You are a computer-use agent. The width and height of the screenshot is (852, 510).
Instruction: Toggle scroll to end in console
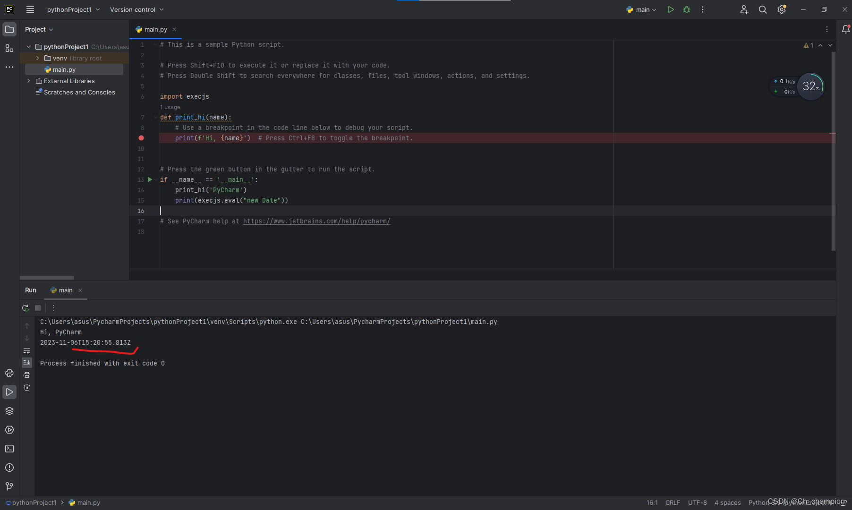pyautogui.click(x=27, y=363)
